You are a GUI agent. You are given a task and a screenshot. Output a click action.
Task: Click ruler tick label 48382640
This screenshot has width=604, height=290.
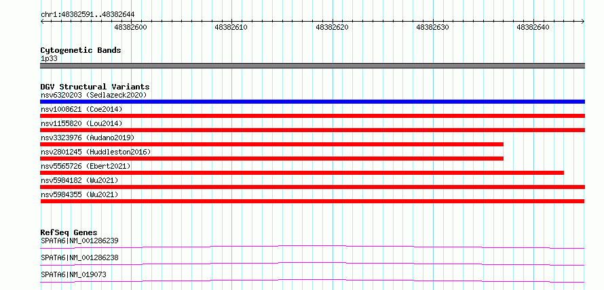533,27
